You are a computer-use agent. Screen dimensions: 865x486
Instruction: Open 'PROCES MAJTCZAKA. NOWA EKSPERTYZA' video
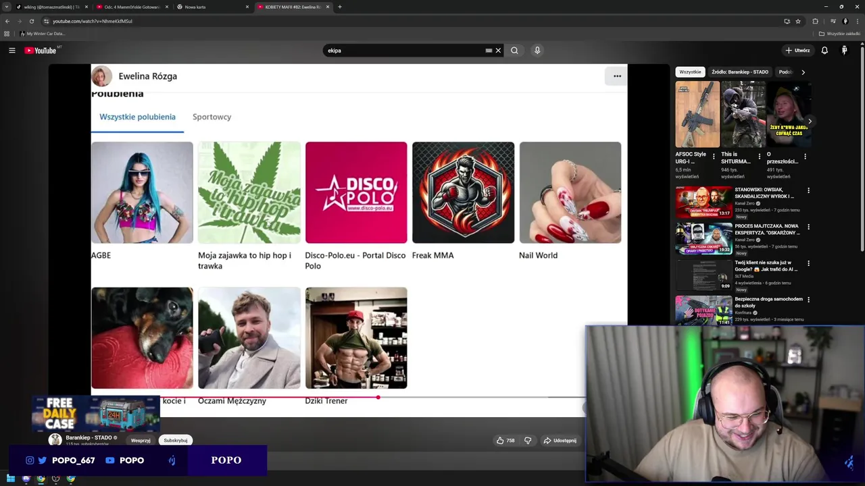coord(703,238)
